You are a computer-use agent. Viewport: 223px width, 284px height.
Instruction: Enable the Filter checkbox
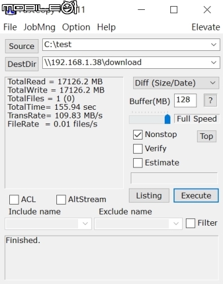coord(190,223)
